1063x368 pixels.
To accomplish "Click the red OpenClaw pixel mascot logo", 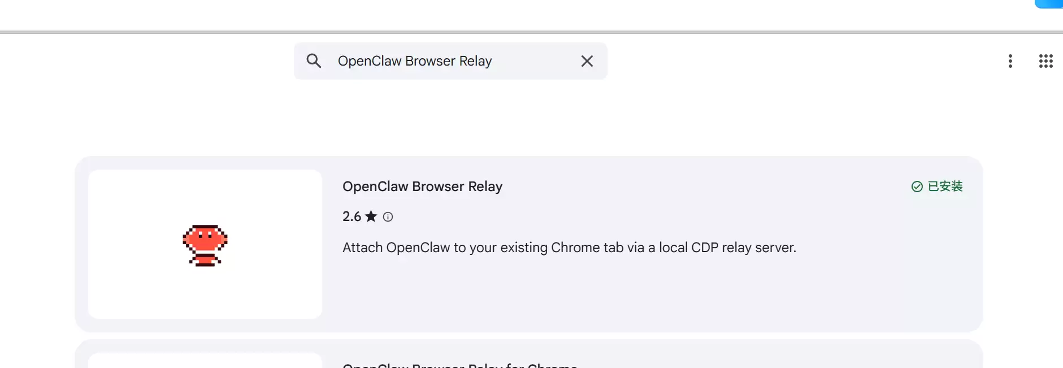I will point(205,245).
